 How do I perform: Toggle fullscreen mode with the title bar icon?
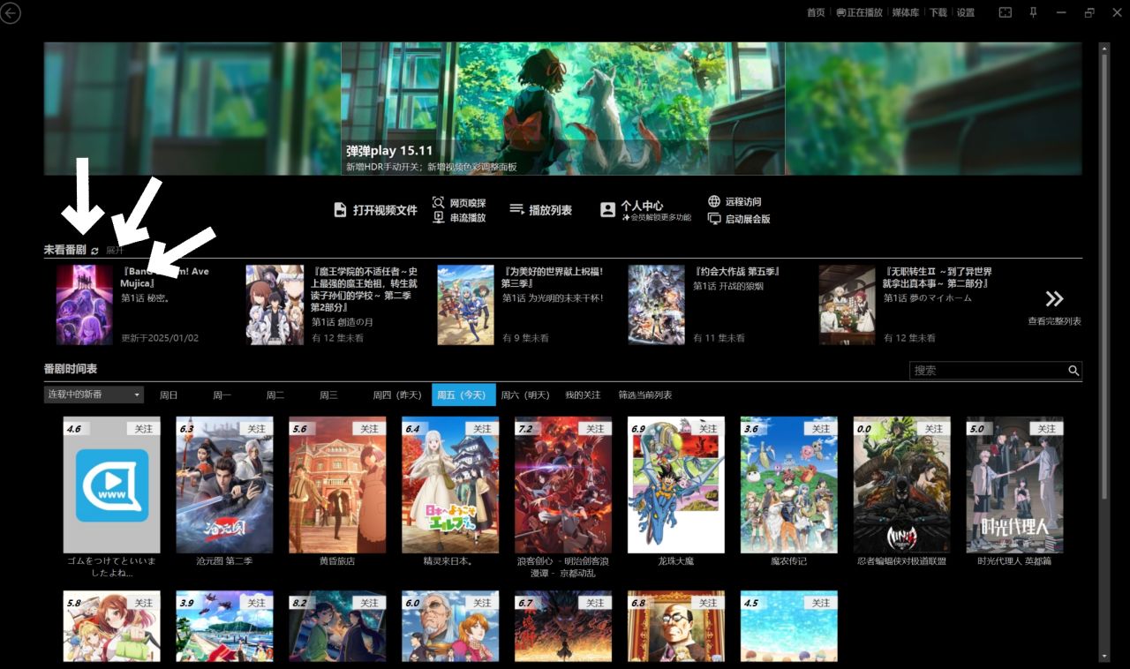1005,12
